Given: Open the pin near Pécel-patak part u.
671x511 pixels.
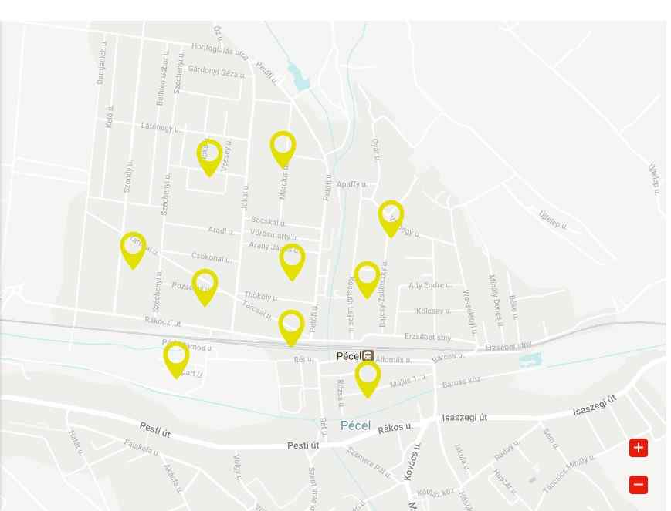Looking at the screenshot, I should pos(176,361).
